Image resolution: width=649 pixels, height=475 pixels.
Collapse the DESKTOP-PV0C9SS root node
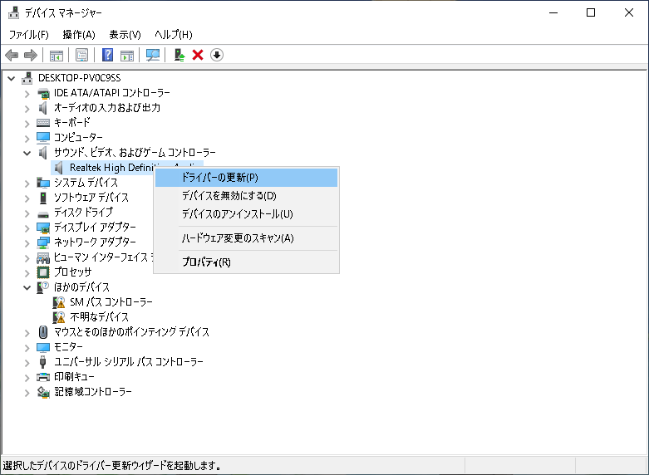tap(12, 78)
